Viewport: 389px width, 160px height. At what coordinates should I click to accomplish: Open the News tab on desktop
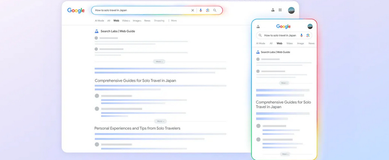(147, 21)
